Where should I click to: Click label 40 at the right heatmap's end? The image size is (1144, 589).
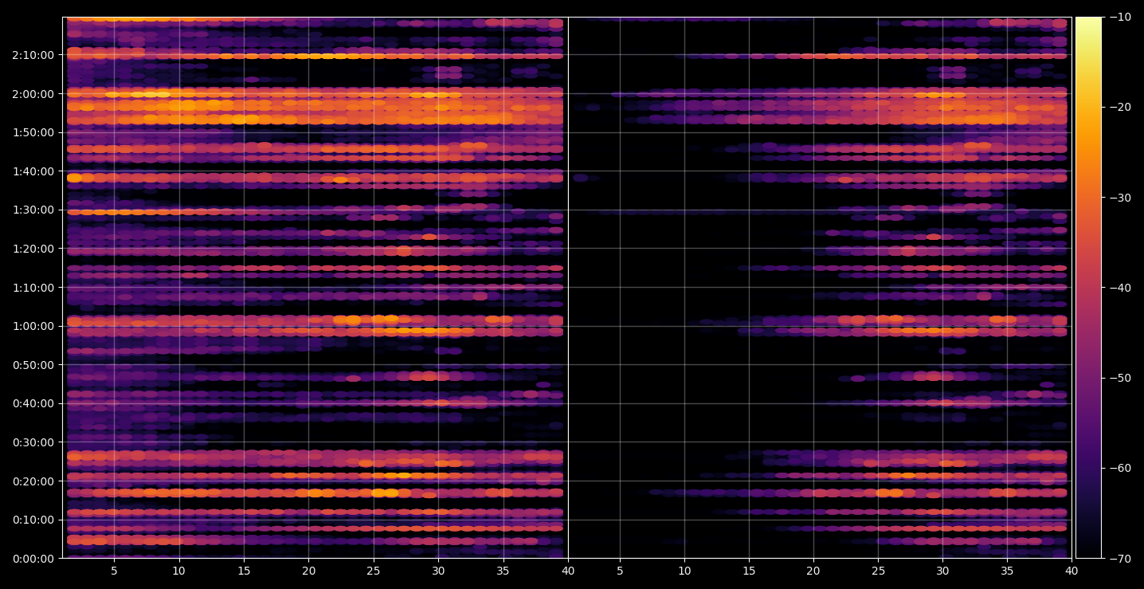tap(1072, 571)
